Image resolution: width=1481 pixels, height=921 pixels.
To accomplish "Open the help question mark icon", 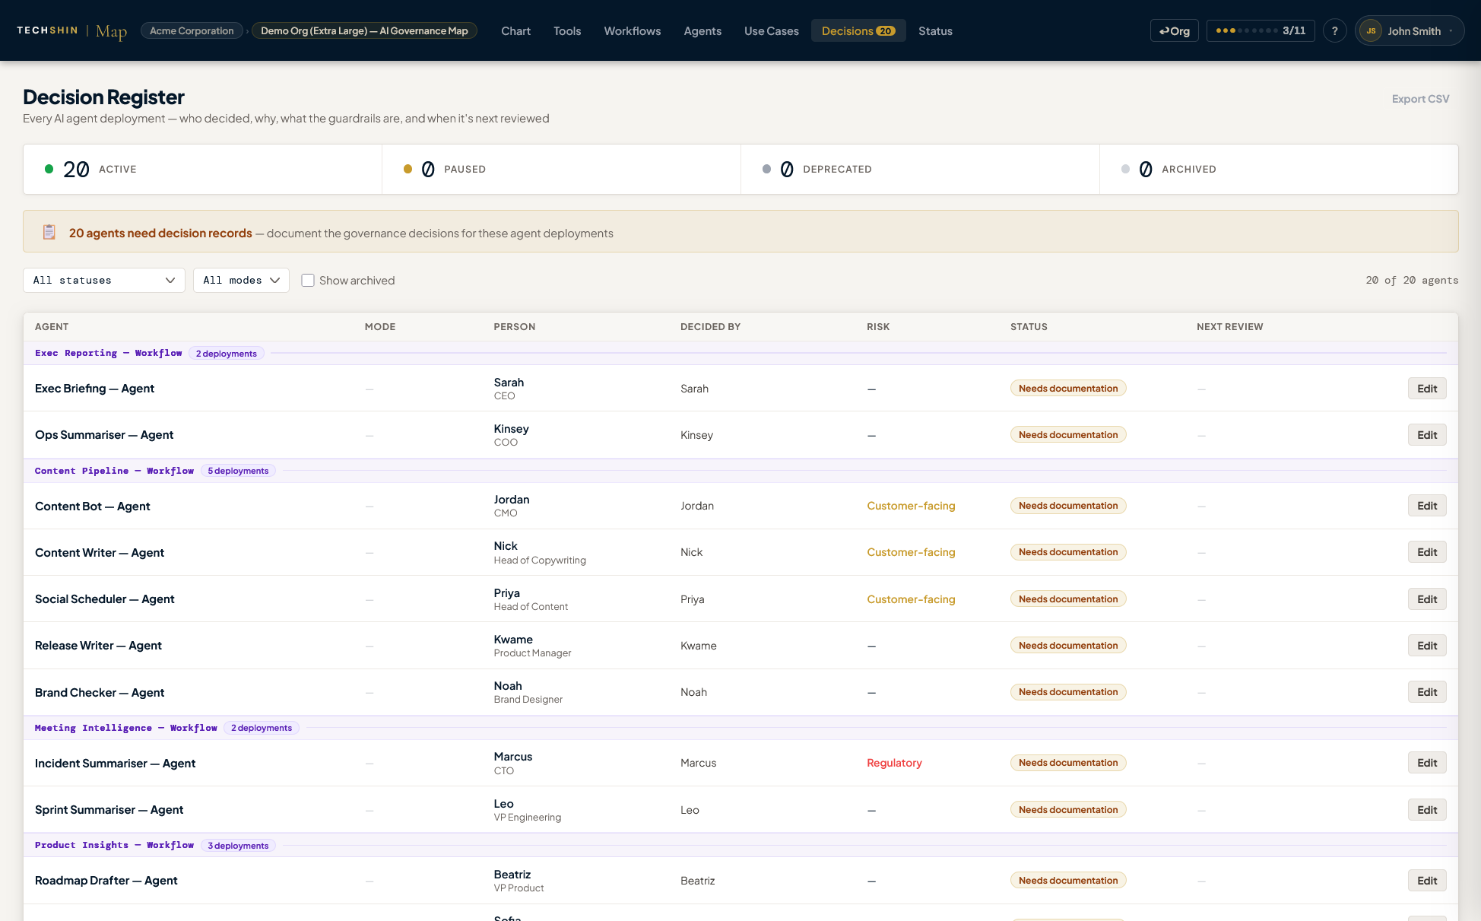I will 1334,30.
